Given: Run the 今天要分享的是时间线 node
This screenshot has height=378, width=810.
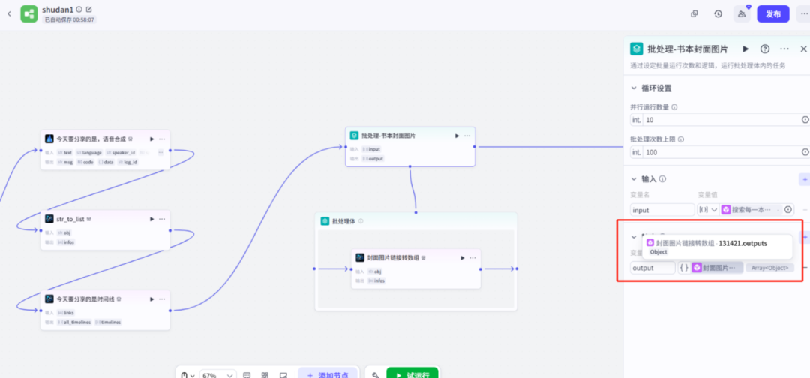Looking at the screenshot, I should tap(151, 299).
